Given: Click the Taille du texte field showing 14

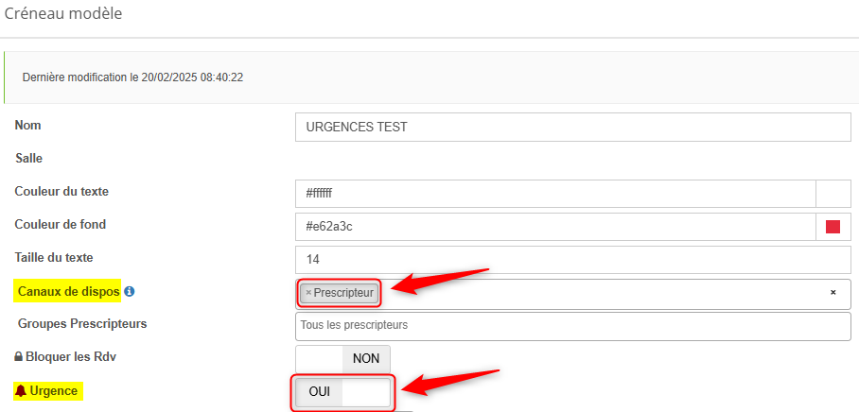Looking at the screenshot, I should coord(573,259).
